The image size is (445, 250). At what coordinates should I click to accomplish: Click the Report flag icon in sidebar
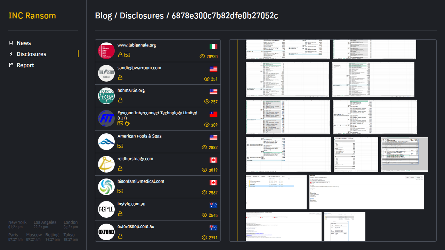(11, 65)
